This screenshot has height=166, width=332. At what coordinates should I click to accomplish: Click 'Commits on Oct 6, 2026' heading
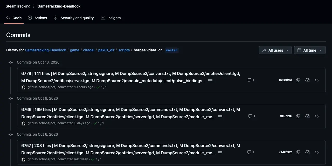click(x=37, y=134)
